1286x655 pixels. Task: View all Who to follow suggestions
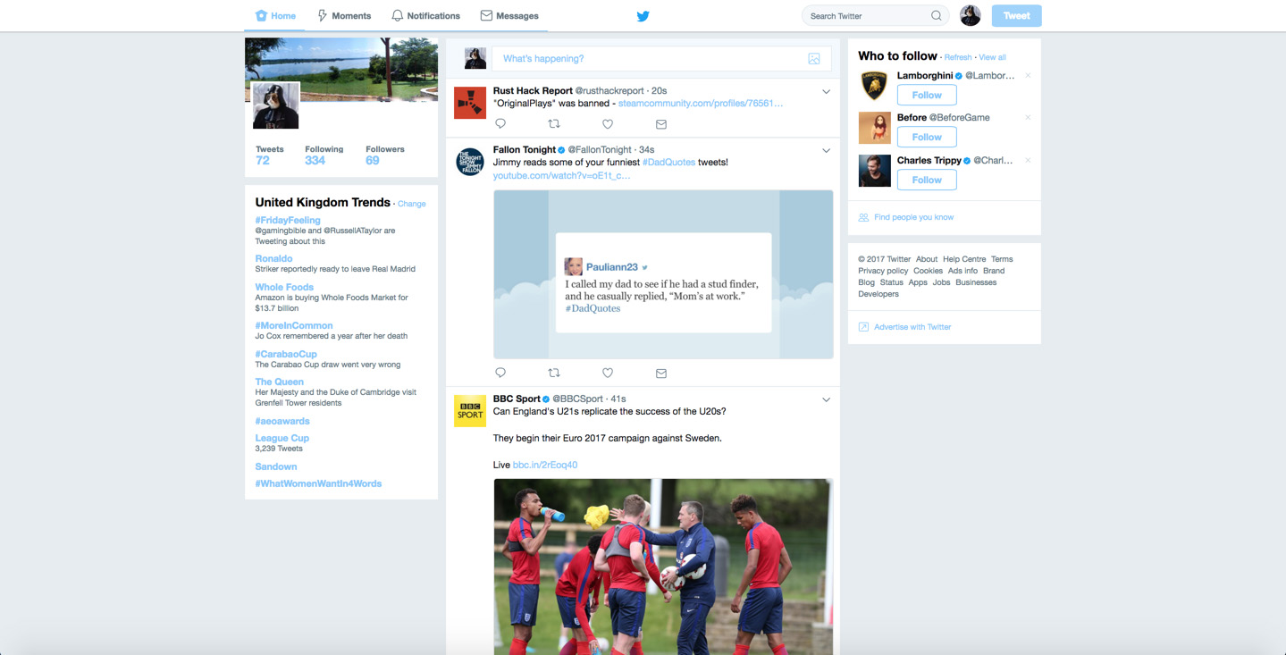(x=992, y=57)
